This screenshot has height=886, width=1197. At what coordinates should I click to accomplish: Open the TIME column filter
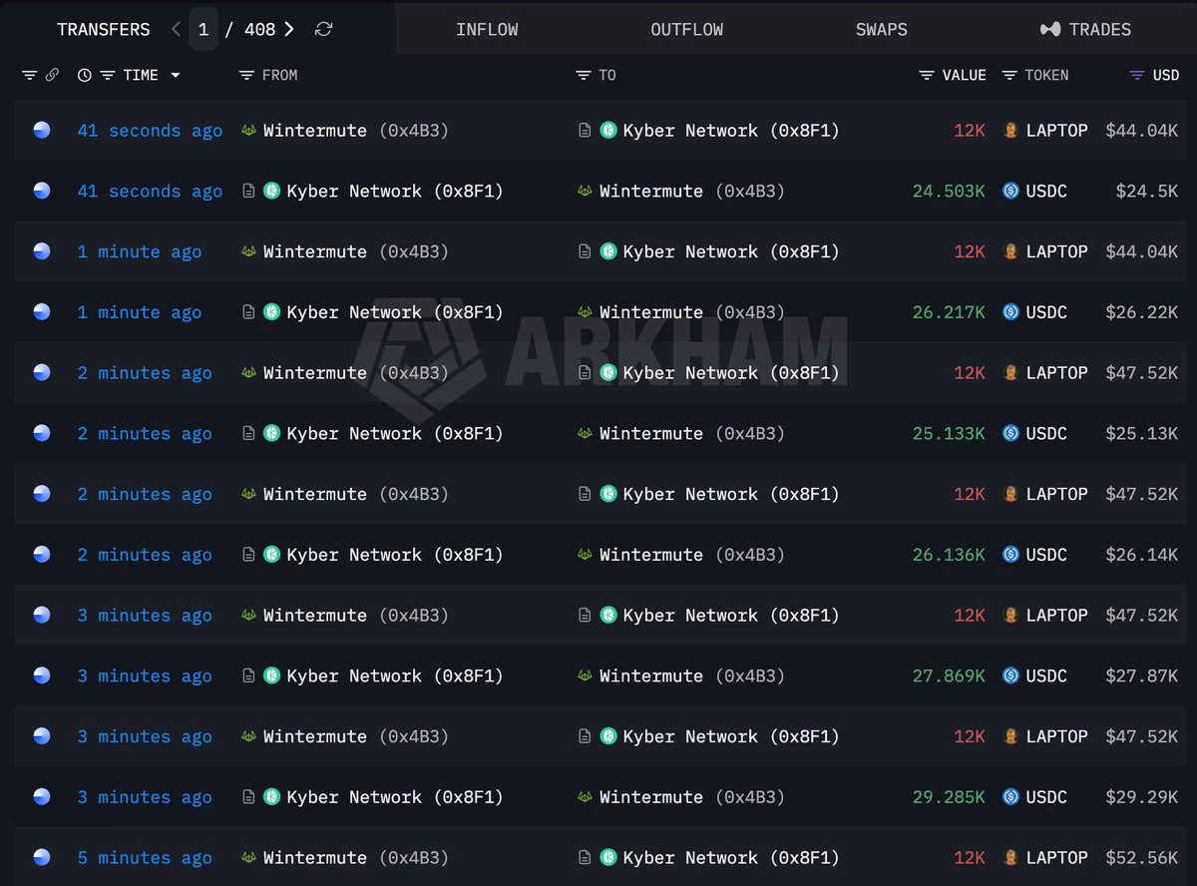(x=107, y=75)
